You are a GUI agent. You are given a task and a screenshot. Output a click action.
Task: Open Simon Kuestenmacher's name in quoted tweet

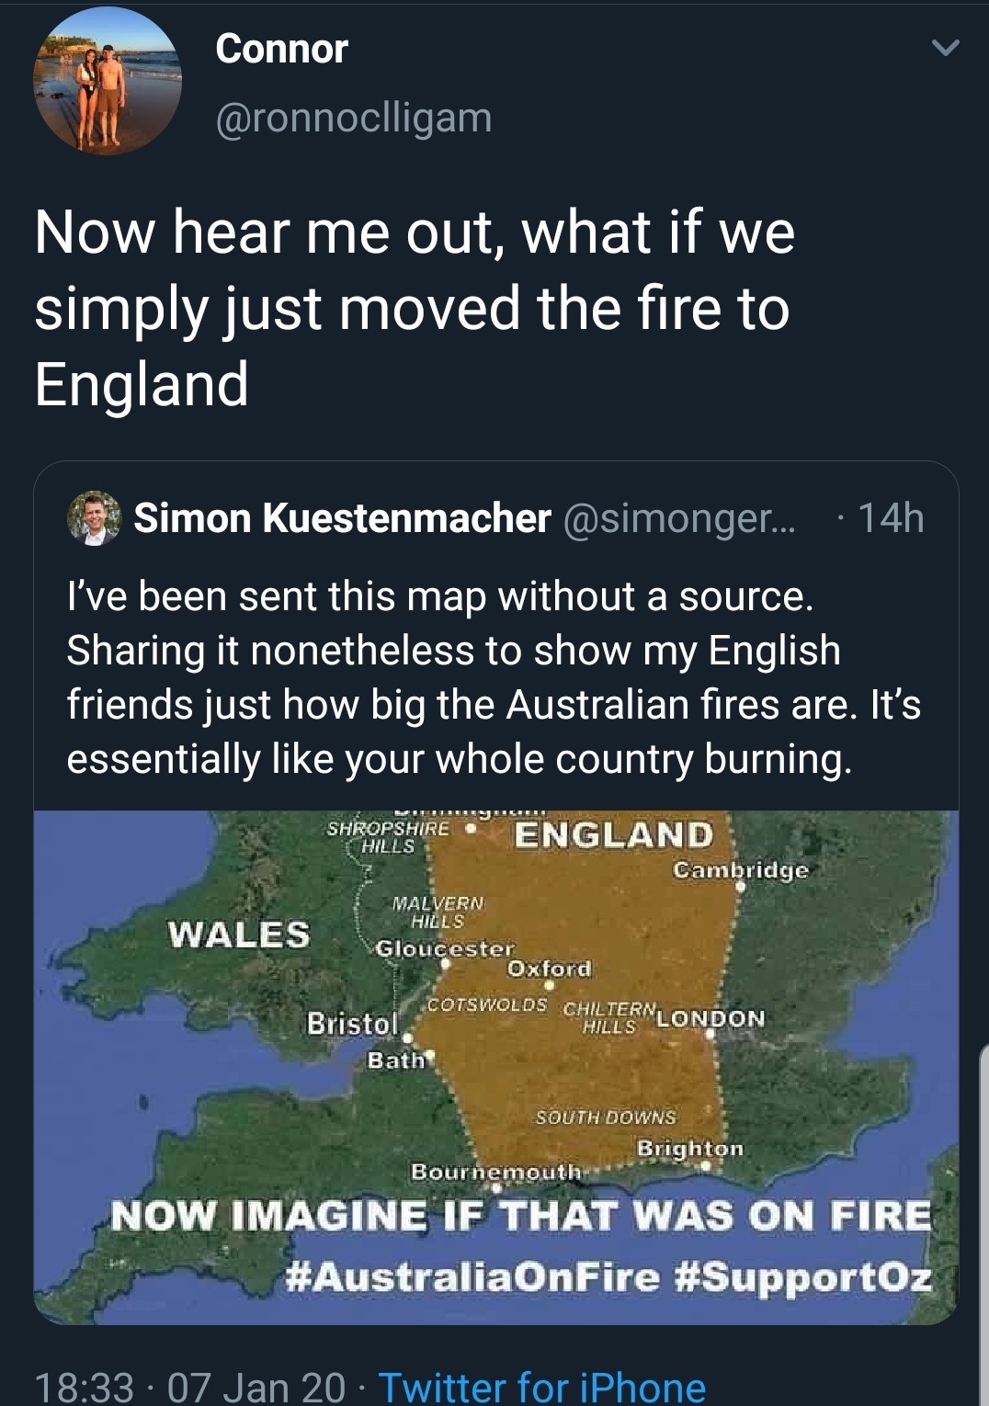[343, 518]
